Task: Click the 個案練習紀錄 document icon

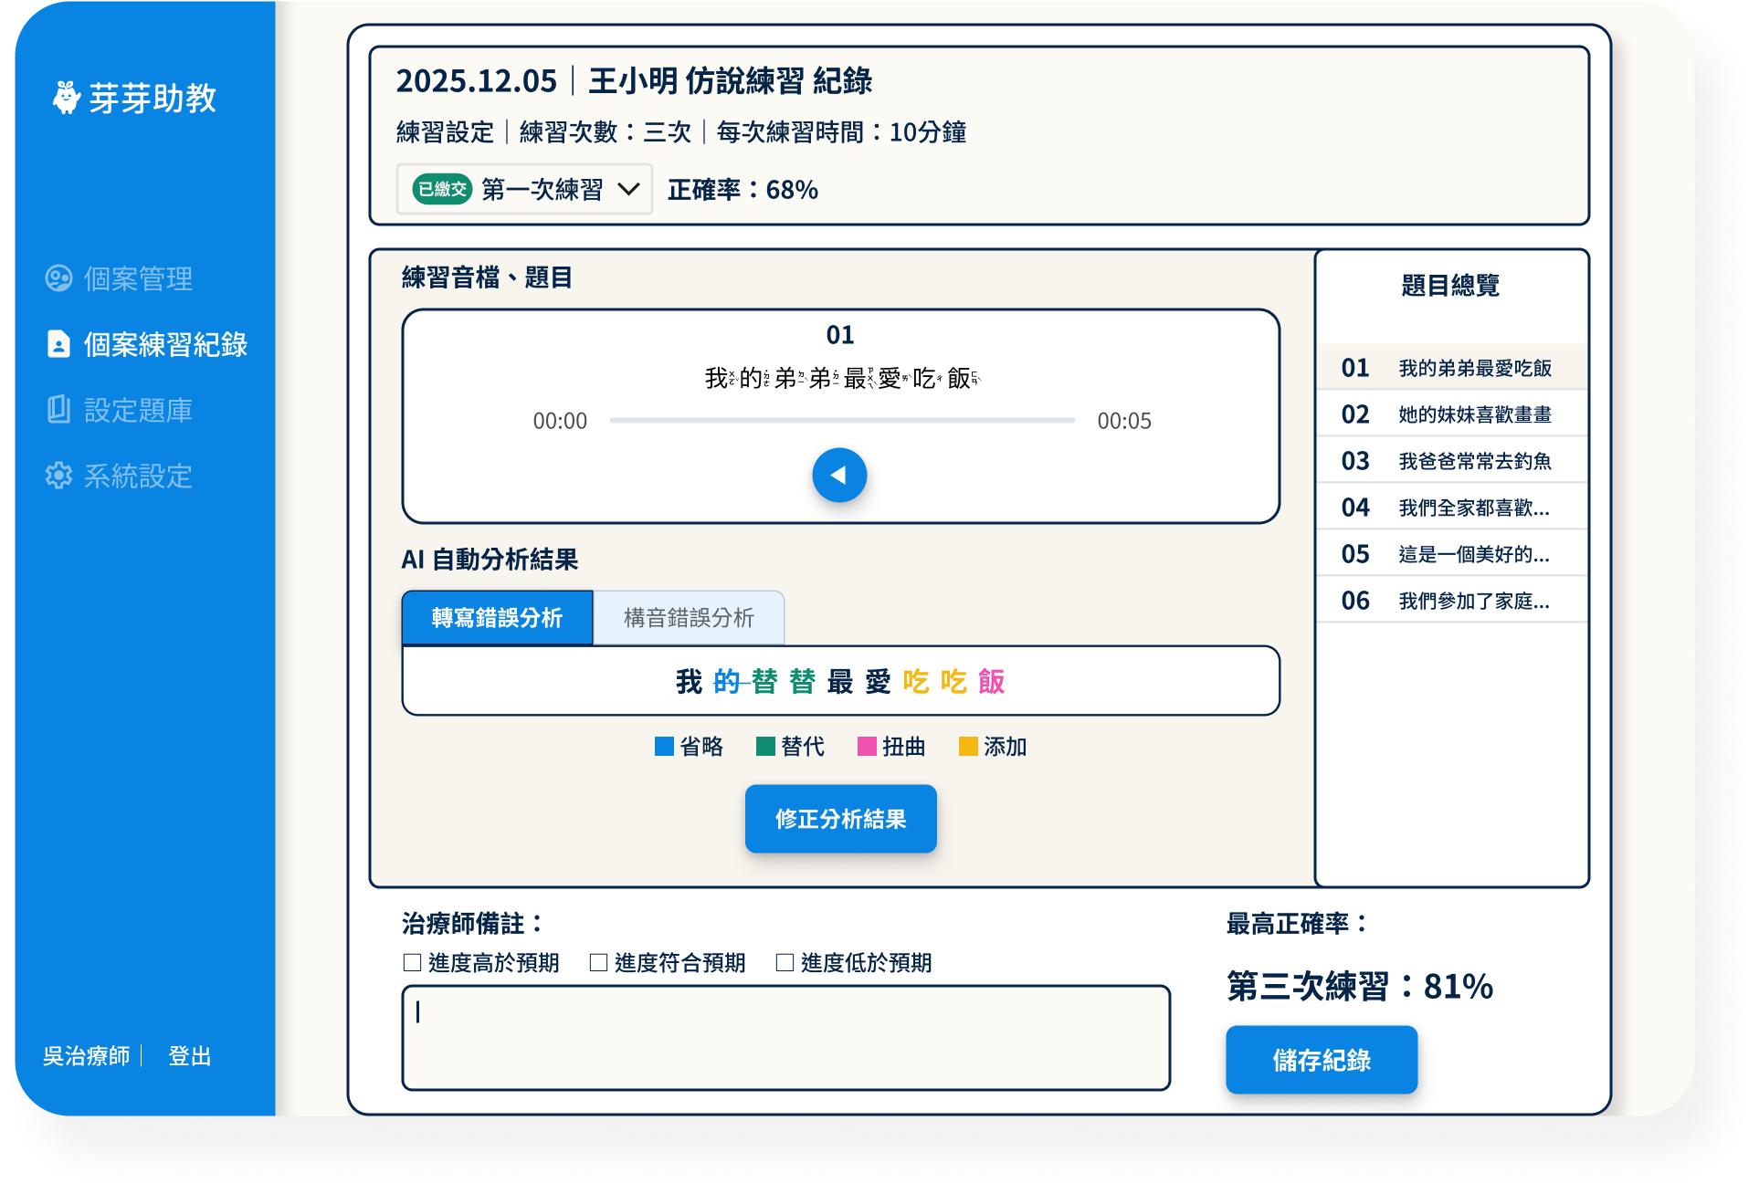Action: 58,344
